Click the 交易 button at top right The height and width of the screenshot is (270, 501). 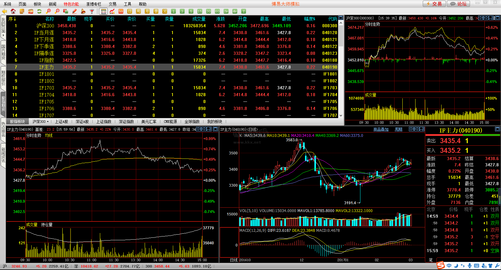point(434,4)
